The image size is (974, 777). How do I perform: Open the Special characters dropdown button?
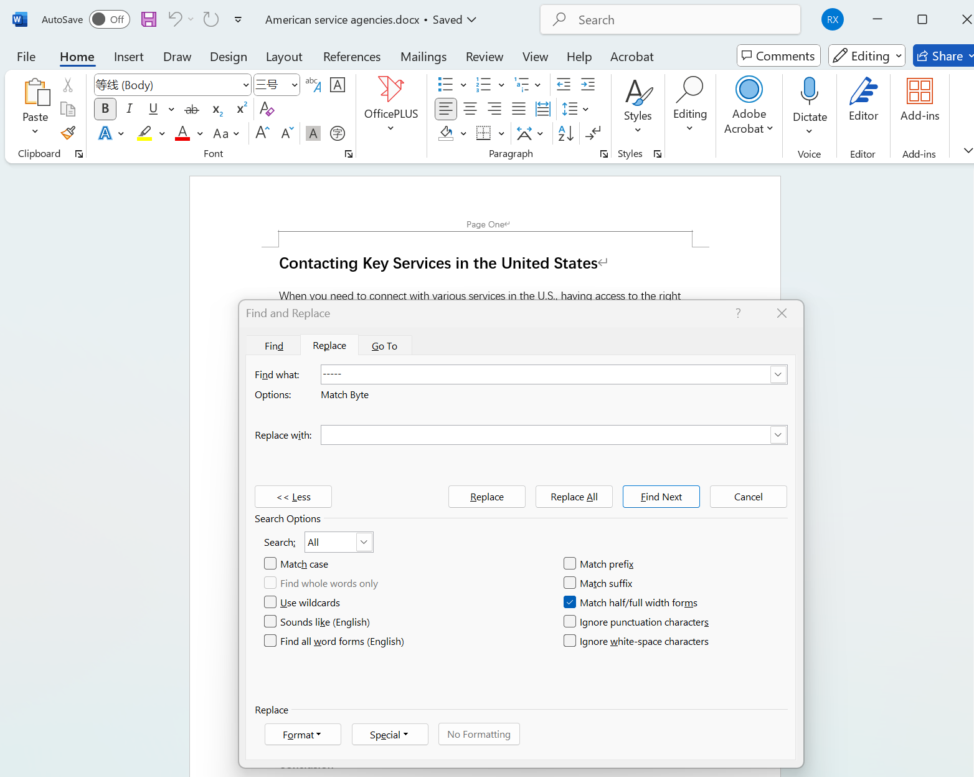coord(389,735)
